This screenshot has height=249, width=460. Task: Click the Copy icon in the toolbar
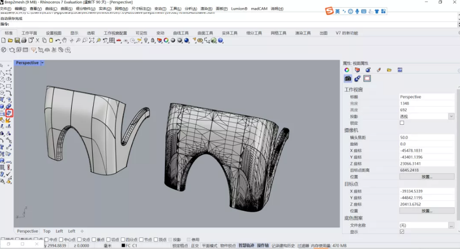click(44, 40)
